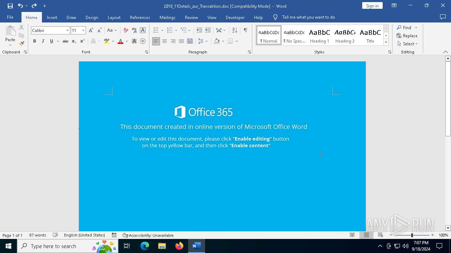Switch to the Review tab
The image size is (451, 253).
(191, 17)
